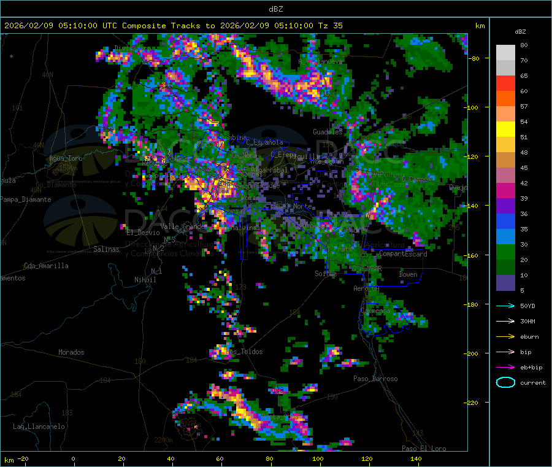Click the eburn yellow arrow legend
The width and height of the screenshot is (552, 467).
505,336
